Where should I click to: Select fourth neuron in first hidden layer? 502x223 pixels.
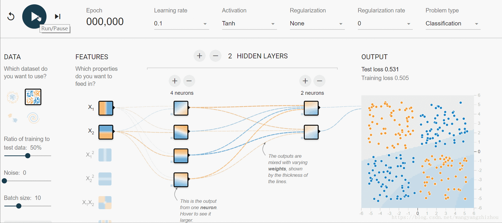point(181,180)
